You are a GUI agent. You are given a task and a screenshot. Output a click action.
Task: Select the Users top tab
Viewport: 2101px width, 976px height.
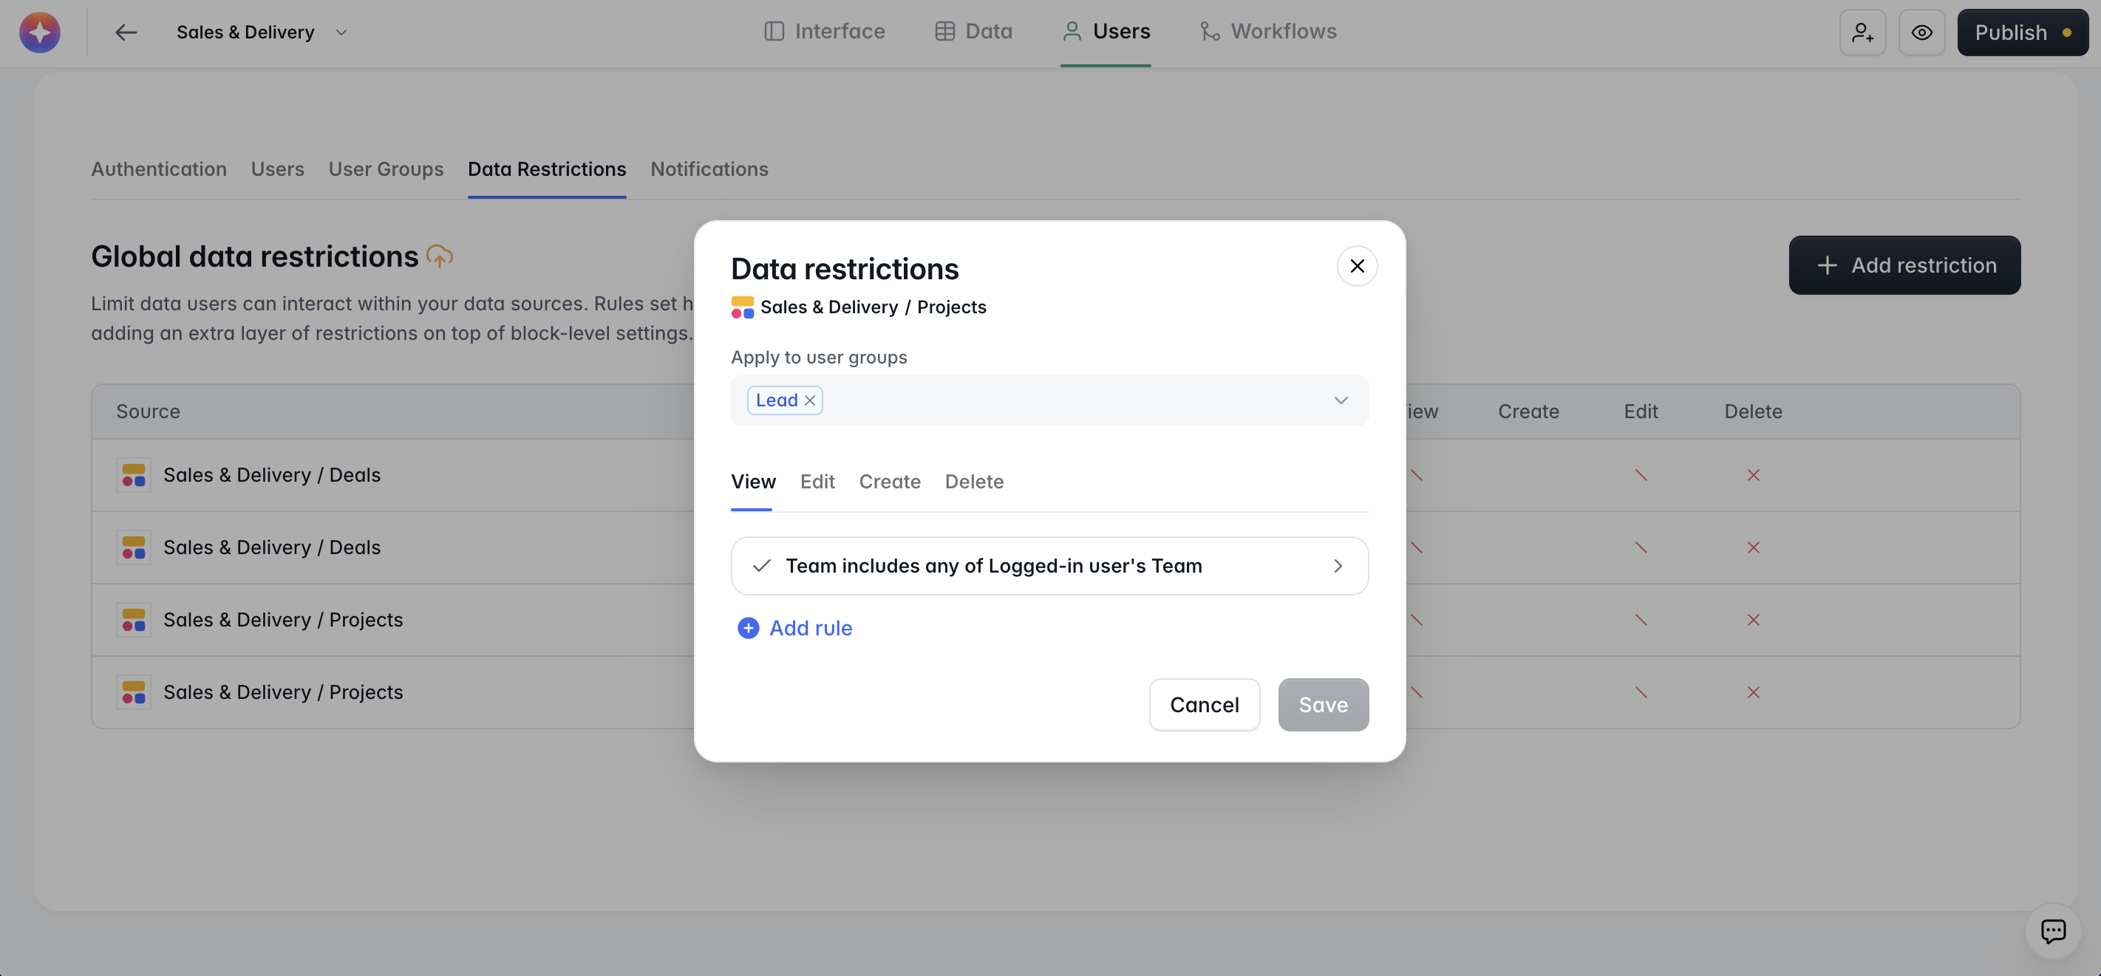coord(1106,32)
